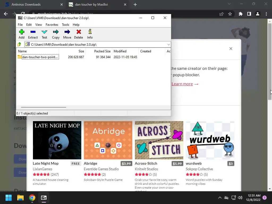The image size is (272, 204).
Task: Choose the Move toolbar icon
Action: pos(67,34)
